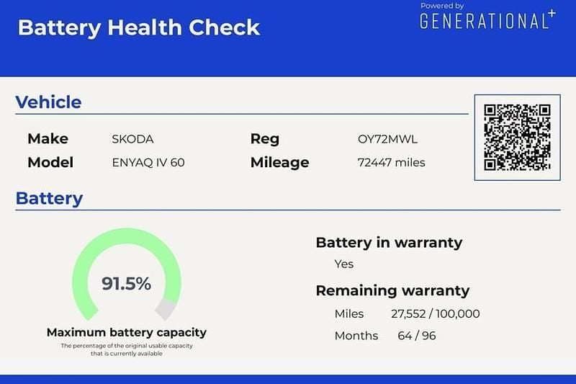Click the Powered by text
The image size is (576, 384).
tap(442, 6)
